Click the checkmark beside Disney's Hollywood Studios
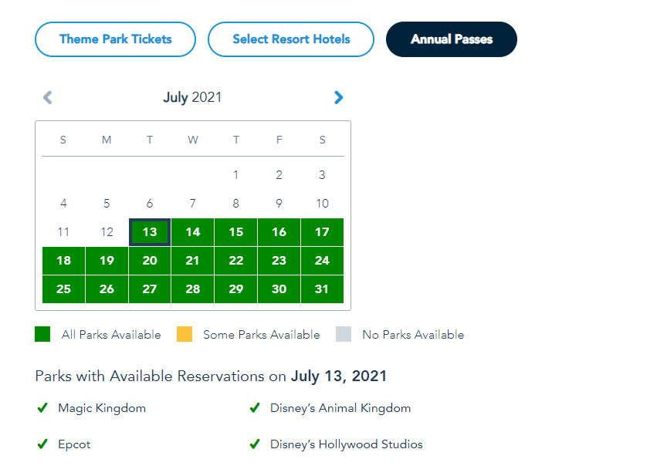 [255, 444]
